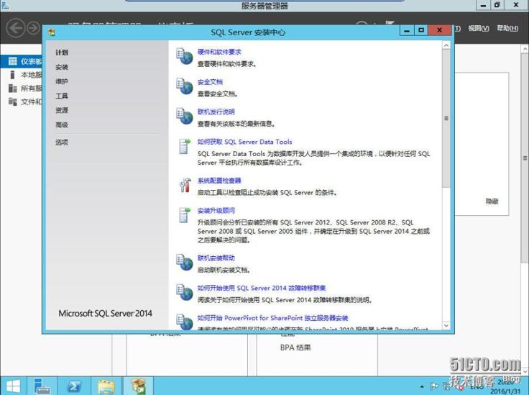Open the 视图(V) menu in Server Manager
The width and height of the screenshot is (529, 395).
[x=479, y=28]
